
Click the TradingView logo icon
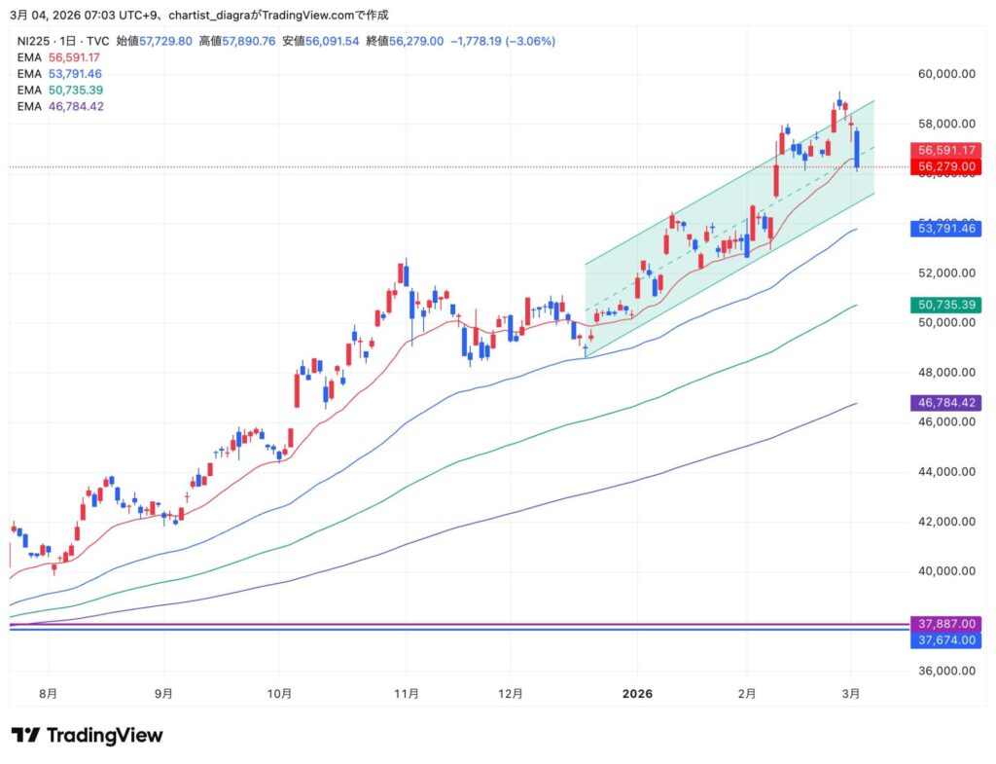click(x=25, y=735)
